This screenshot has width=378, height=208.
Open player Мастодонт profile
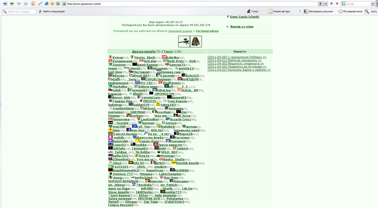coord(141,72)
